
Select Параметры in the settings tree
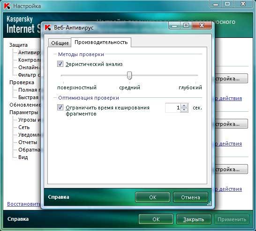[x=23, y=112]
